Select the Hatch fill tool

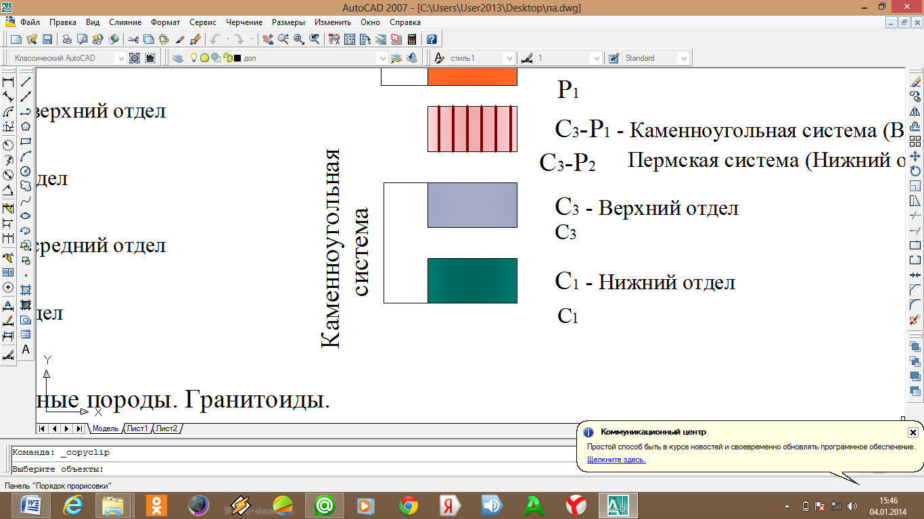coord(26,290)
